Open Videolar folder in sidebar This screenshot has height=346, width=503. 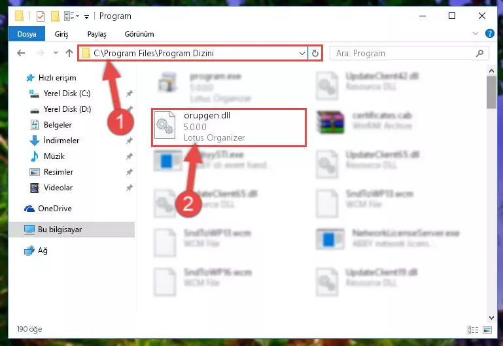[58, 188]
